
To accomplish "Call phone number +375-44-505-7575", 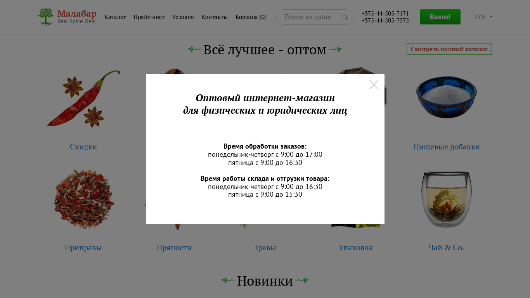I will (x=385, y=21).
